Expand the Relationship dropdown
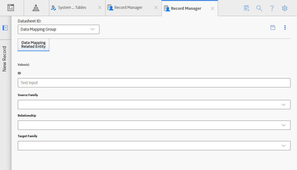 [154, 125]
